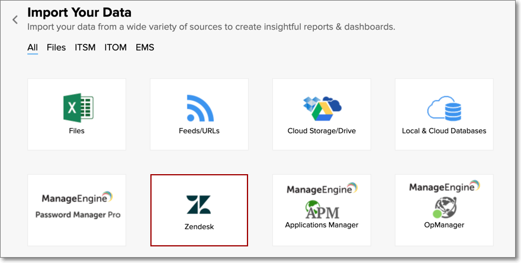521x263 pixels.
Task: Click the ManageEngine logo above APM
Action: click(322, 188)
